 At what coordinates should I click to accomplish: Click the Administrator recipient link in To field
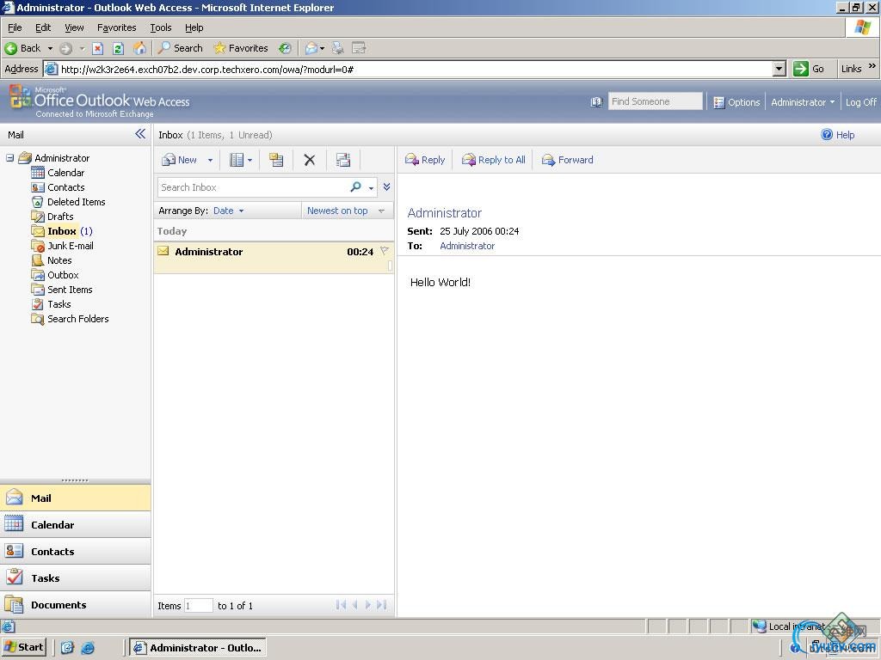coord(467,246)
